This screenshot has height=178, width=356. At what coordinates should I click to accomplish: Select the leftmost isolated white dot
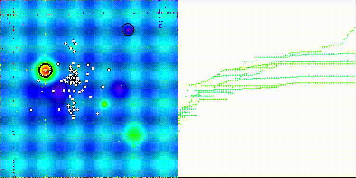click(31, 110)
